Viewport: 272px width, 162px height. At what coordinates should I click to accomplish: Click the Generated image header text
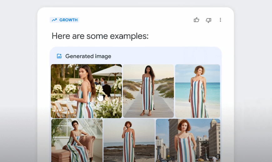pos(88,56)
